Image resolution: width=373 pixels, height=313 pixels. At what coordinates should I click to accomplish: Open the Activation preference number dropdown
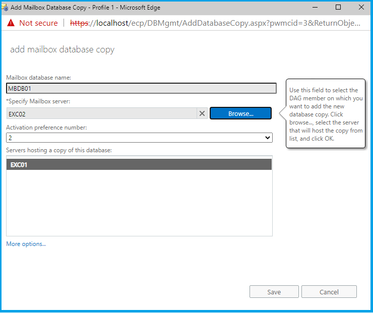coord(139,138)
